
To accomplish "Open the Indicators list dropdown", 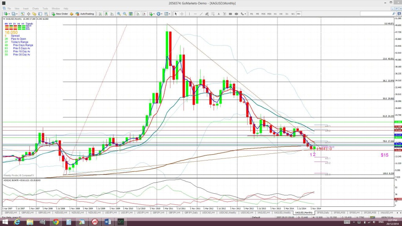I will tap(152, 14).
